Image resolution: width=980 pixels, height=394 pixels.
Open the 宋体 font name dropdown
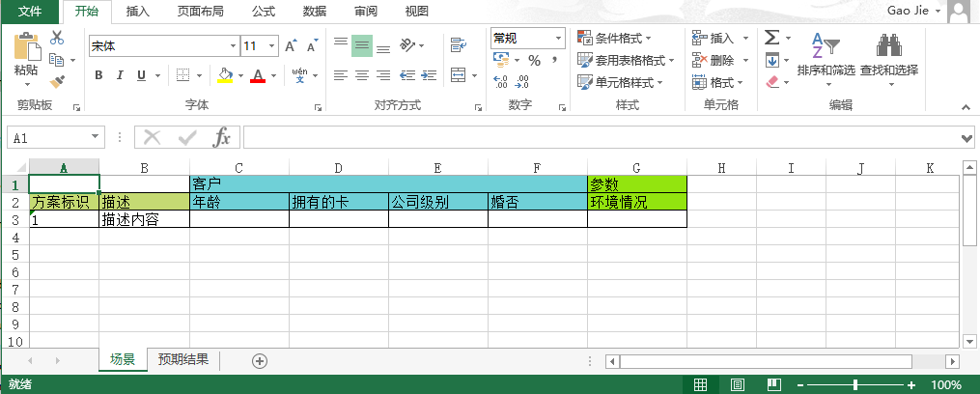pyautogui.click(x=233, y=46)
